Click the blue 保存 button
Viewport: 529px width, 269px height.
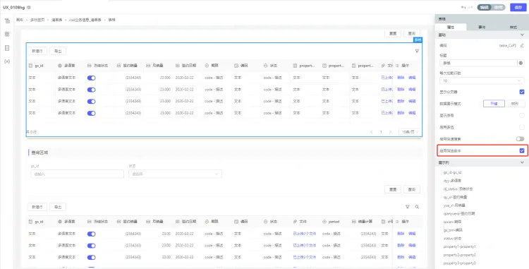pyautogui.click(x=518, y=8)
